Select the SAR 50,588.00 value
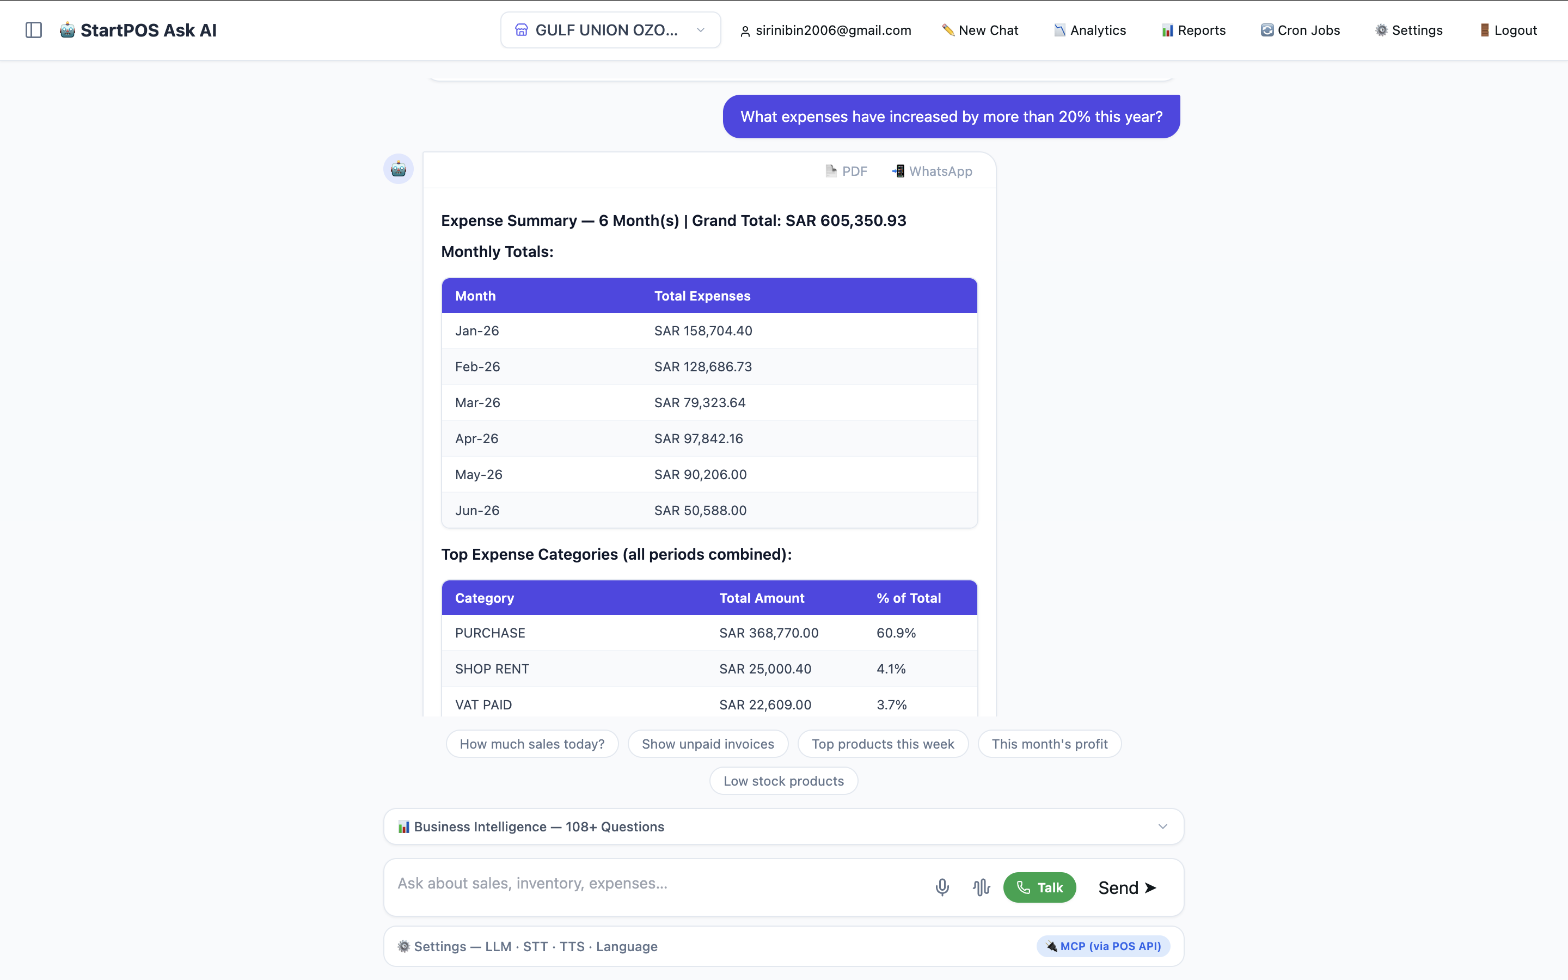 pos(700,511)
